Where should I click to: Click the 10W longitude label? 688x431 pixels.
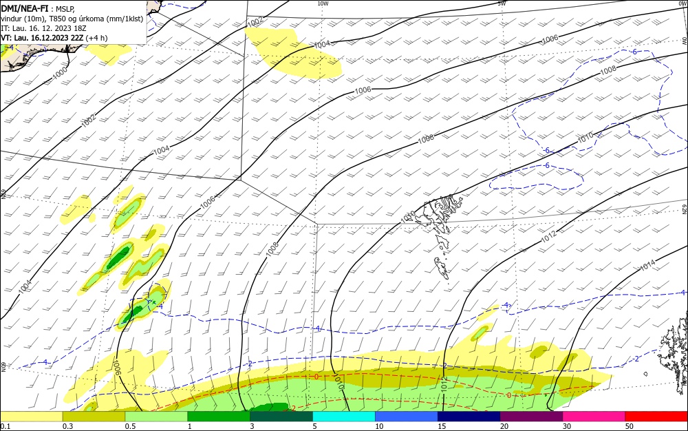click(x=323, y=3)
